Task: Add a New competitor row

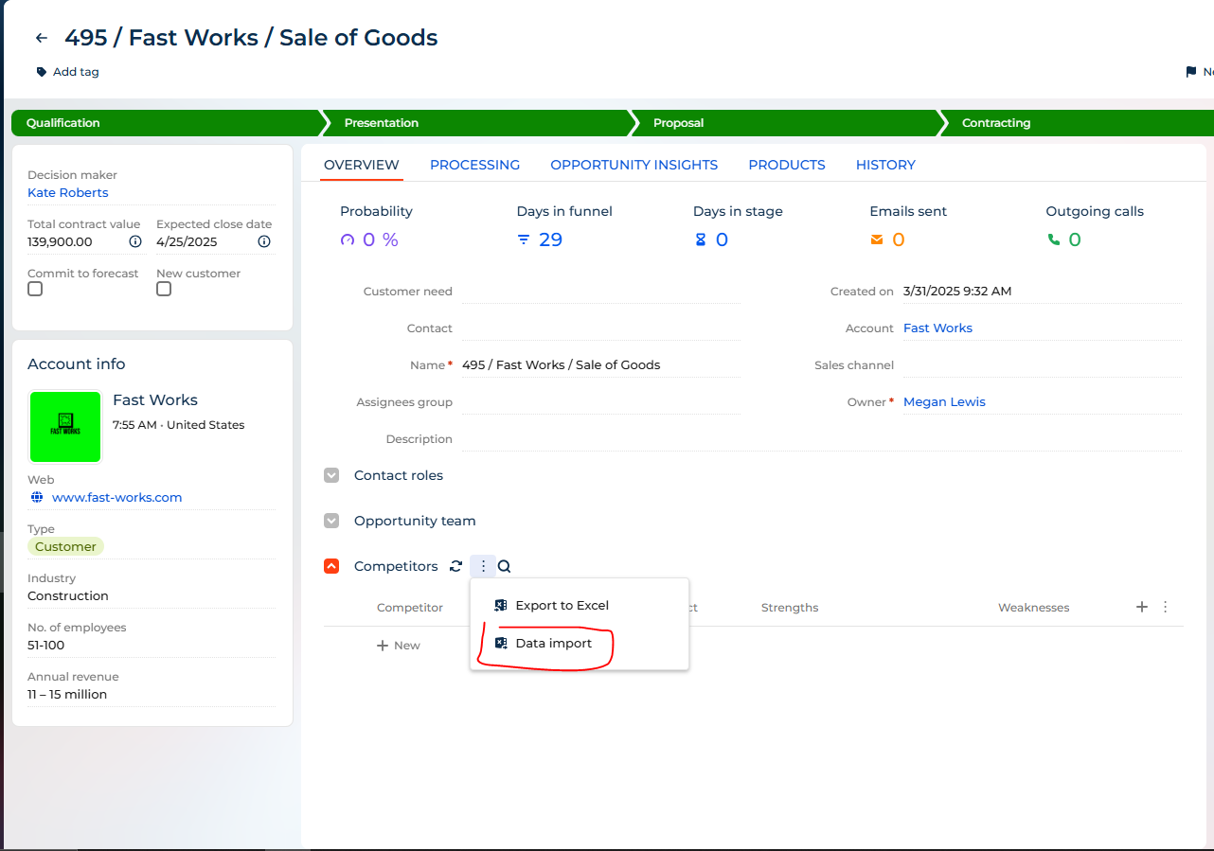Action: pyautogui.click(x=399, y=645)
